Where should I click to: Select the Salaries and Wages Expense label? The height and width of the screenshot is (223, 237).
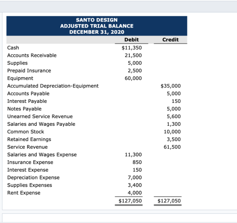(x=42, y=154)
